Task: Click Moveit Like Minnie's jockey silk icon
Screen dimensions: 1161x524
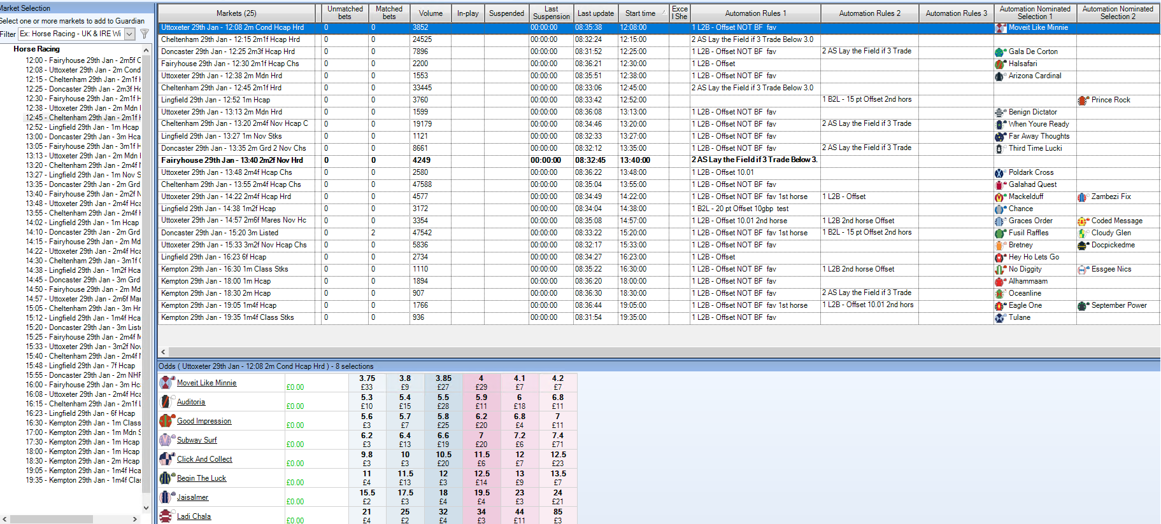Action: click(x=166, y=382)
